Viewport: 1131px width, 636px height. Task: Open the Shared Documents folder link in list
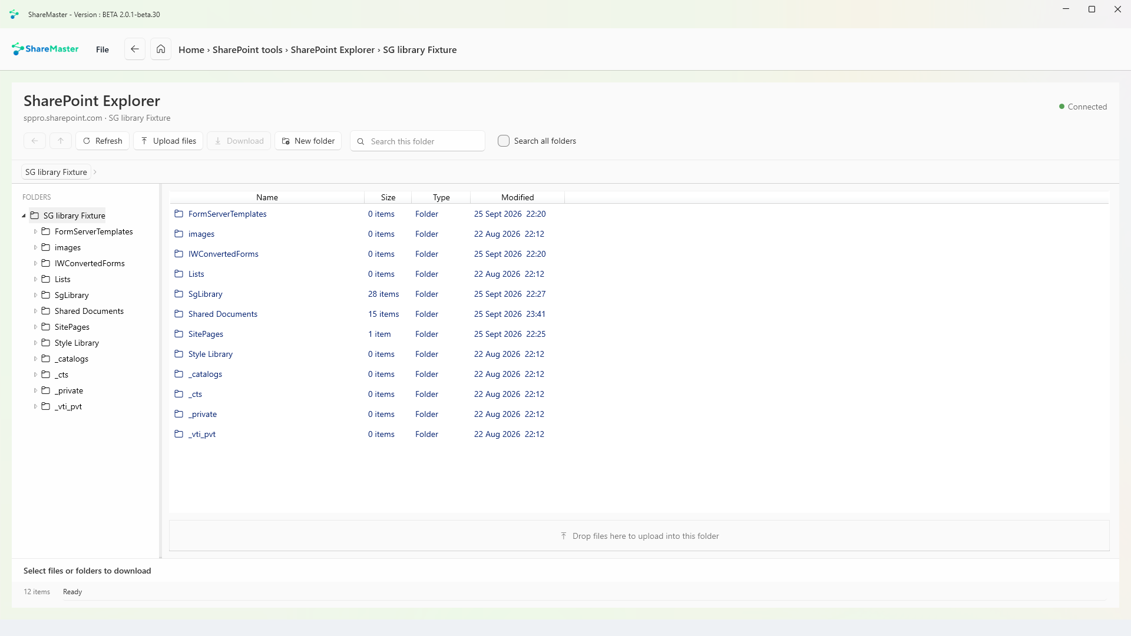tap(223, 314)
